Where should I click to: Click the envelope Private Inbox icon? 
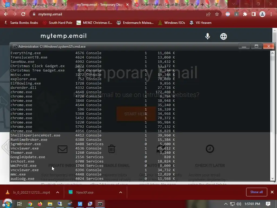tap(62, 149)
